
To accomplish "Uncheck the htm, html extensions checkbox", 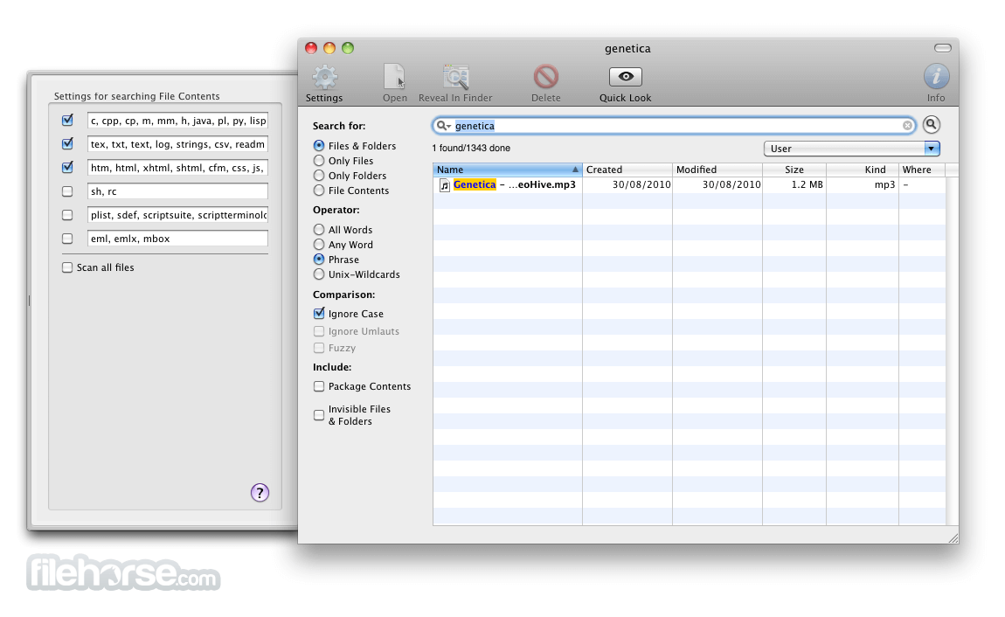I will (67, 167).
